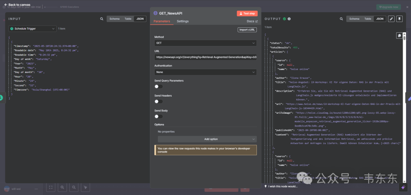Click the "Month" value "May" in input
Image resolution: width=411 pixels, height=195 pixels.
31,68
